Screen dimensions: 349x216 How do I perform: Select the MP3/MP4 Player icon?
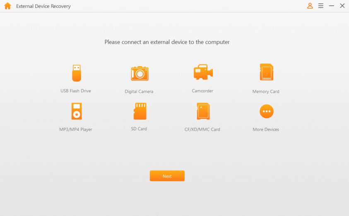point(76,111)
